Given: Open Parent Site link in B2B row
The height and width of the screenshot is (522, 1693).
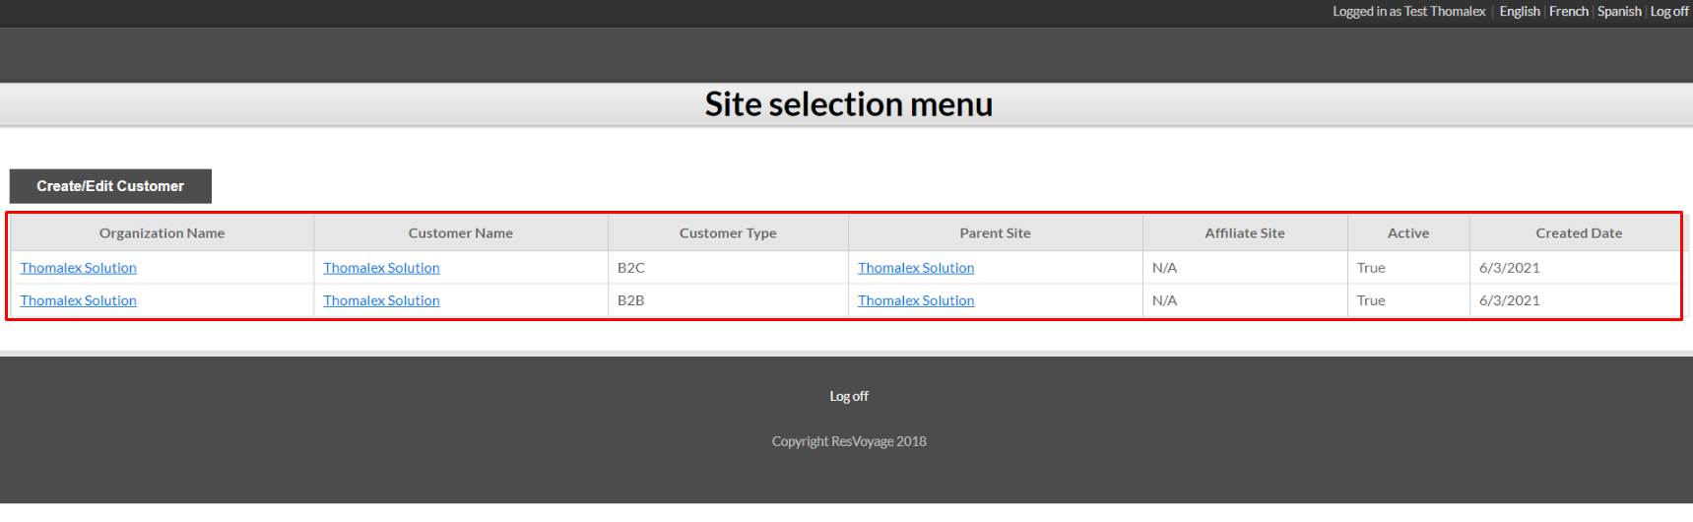Looking at the screenshot, I should [x=916, y=300].
